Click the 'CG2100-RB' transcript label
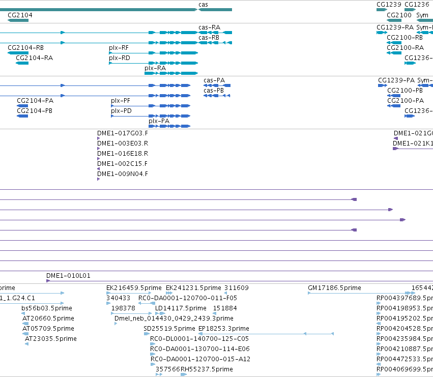Image resolution: width=433 pixels, height=377 pixels. pyautogui.click(x=405, y=38)
